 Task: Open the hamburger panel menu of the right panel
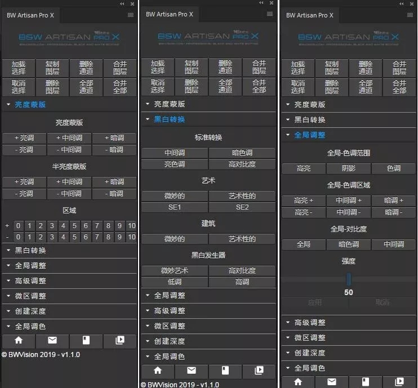coord(410,15)
